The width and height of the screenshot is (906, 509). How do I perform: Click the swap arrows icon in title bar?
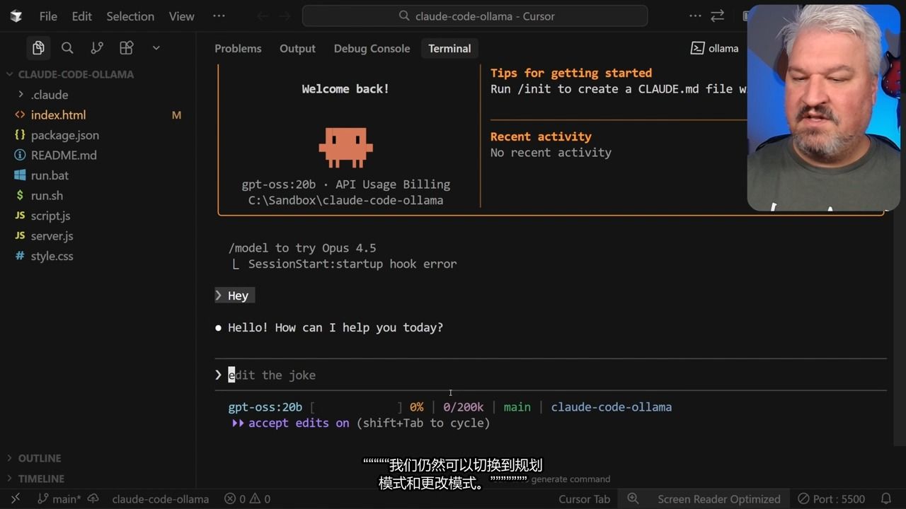(x=718, y=16)
